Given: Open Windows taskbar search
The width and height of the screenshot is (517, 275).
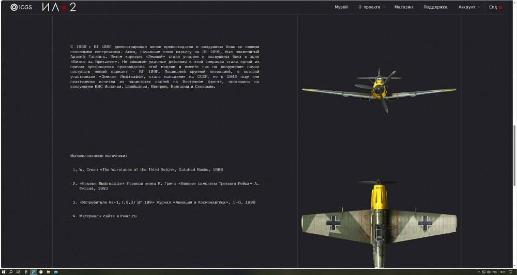Looking at the screenshot, I should 11,272.
